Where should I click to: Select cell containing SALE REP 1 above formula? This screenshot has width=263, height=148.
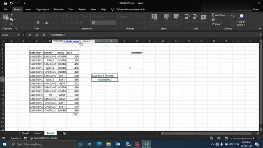[x=98, y=76]
